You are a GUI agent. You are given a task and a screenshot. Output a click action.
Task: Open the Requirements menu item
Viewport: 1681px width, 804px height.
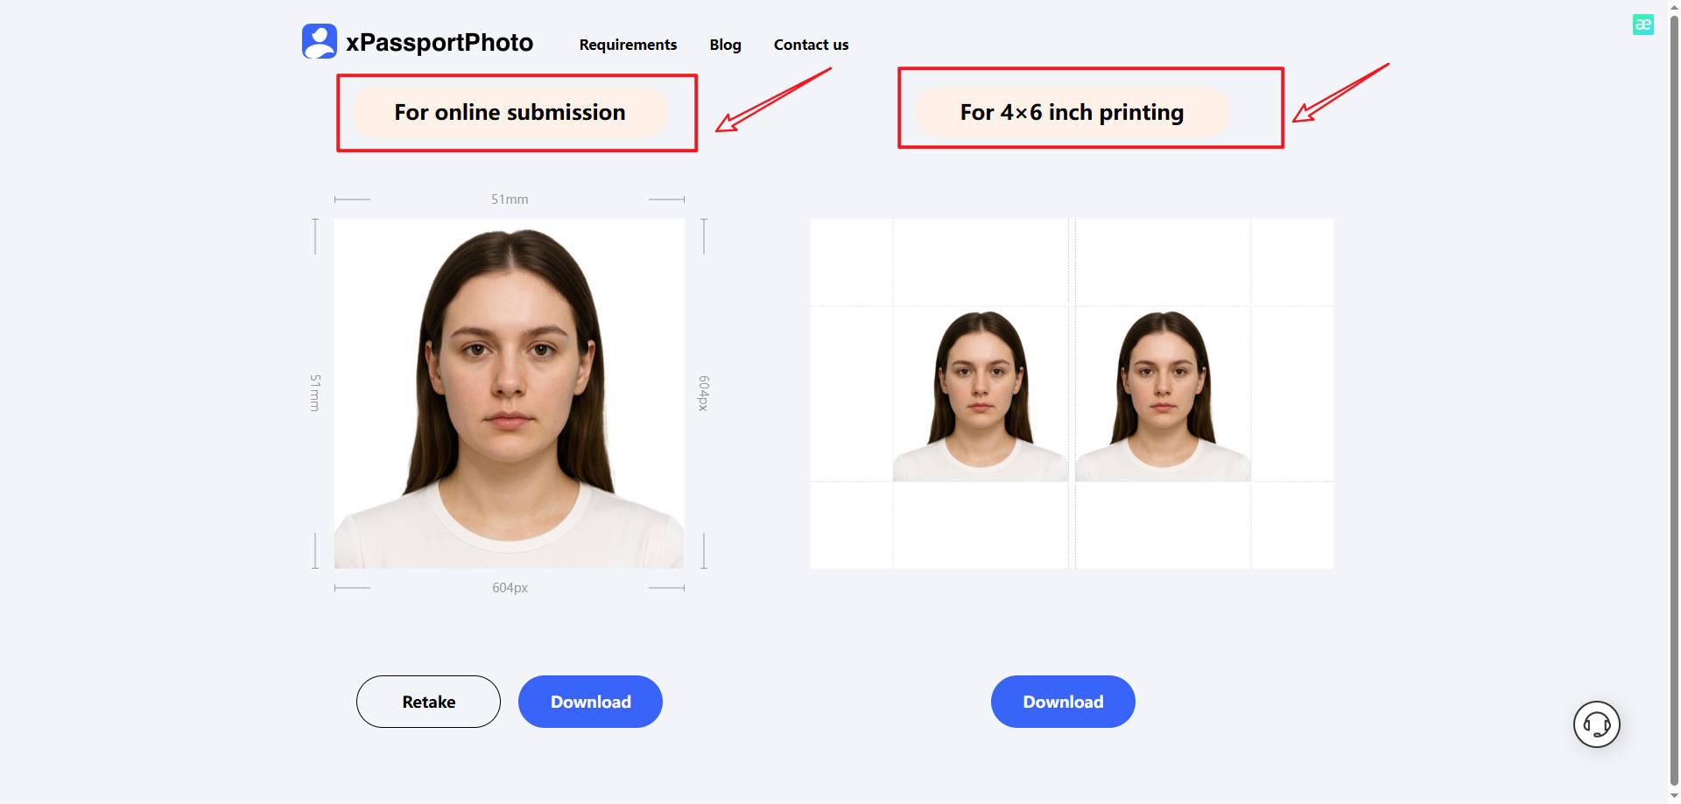click(628, 45)
